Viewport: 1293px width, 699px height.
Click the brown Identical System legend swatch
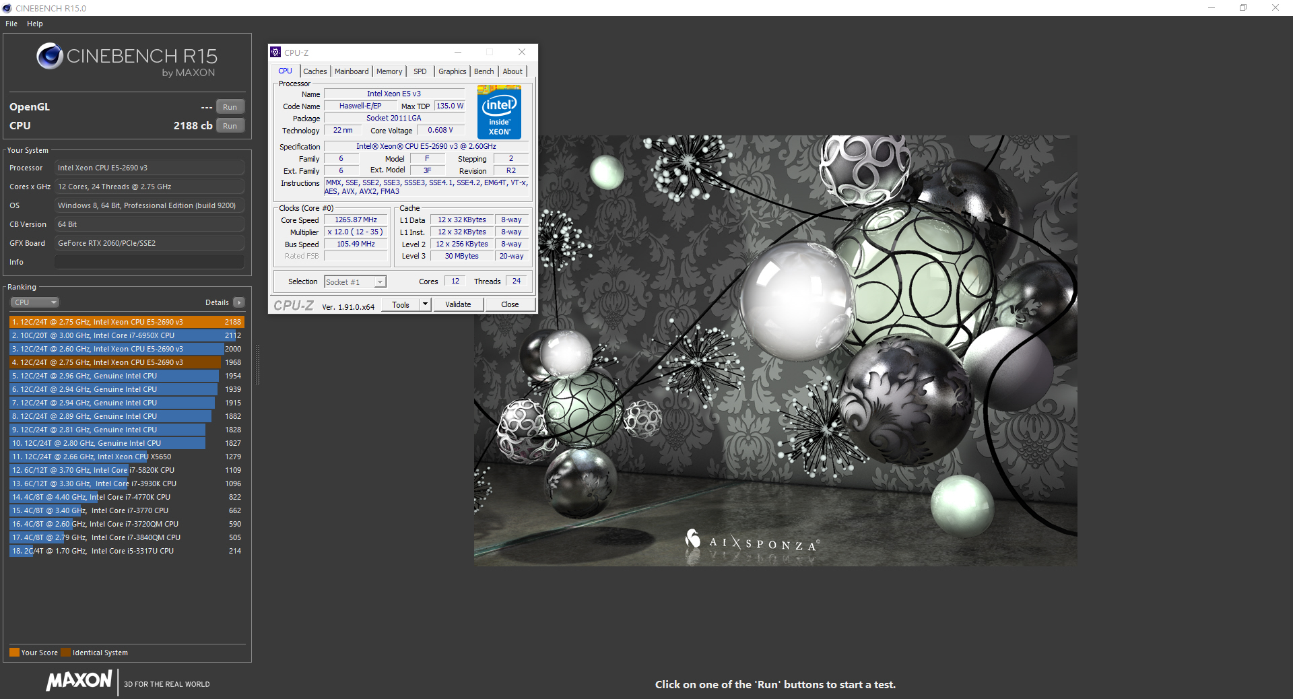pos(65,652)
